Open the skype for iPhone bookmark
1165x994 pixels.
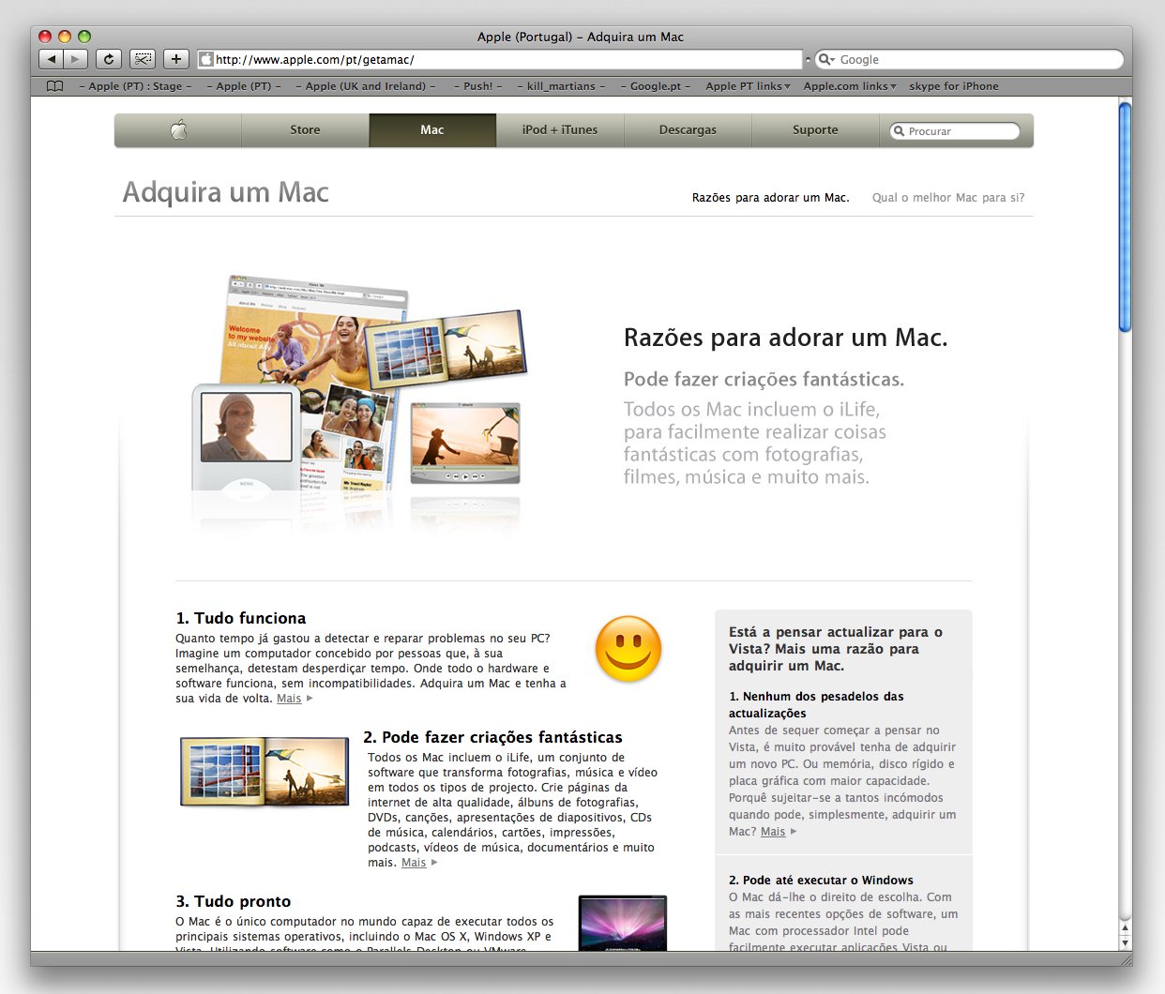pyautogui.click(x=953, y=85)
